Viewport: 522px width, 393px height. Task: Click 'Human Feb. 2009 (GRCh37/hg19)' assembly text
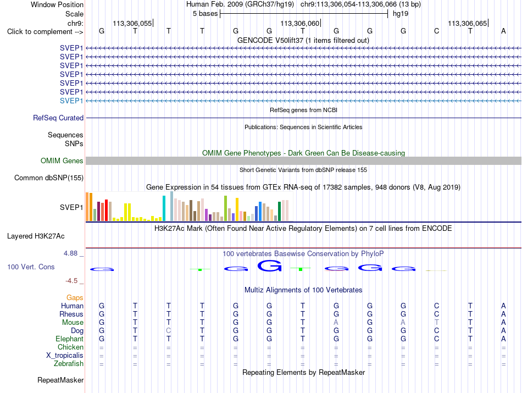point(240,4)
